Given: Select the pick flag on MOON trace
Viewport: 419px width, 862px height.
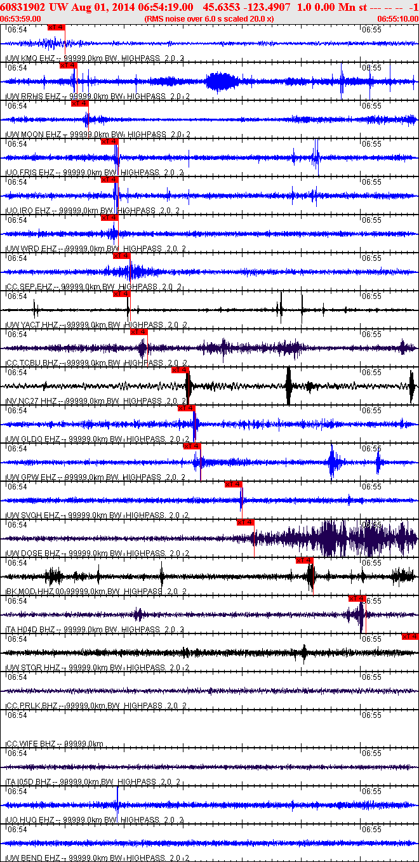Looking at the screenshot, I should 80,103.
